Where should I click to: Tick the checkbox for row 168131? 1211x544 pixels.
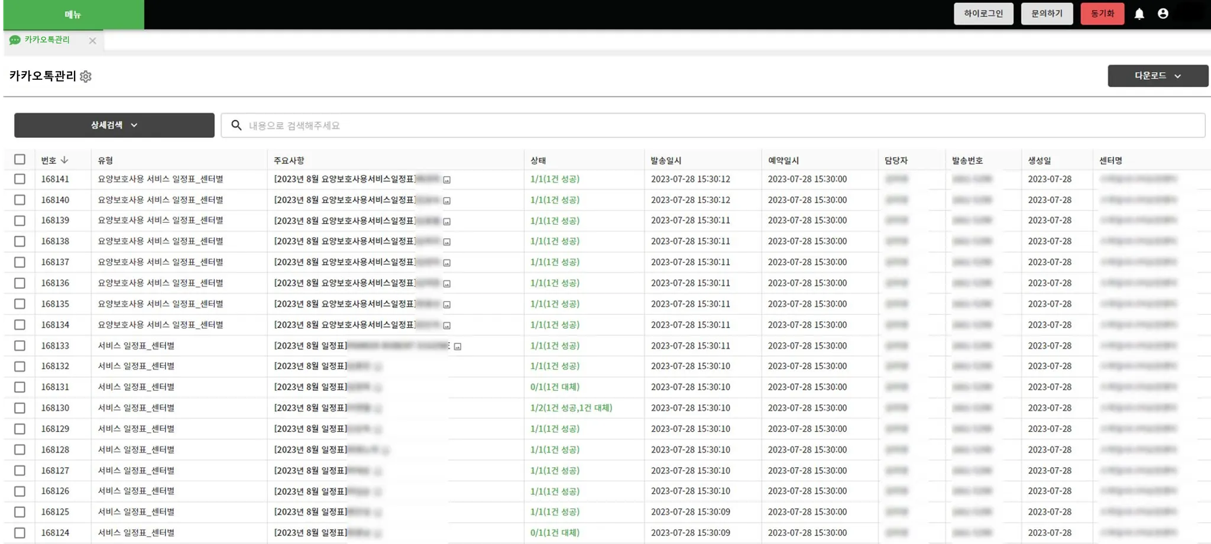coord(20,387)
